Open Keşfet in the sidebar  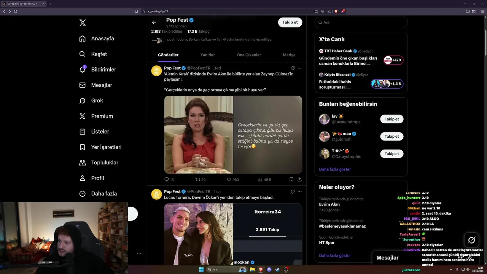(93, 54)
